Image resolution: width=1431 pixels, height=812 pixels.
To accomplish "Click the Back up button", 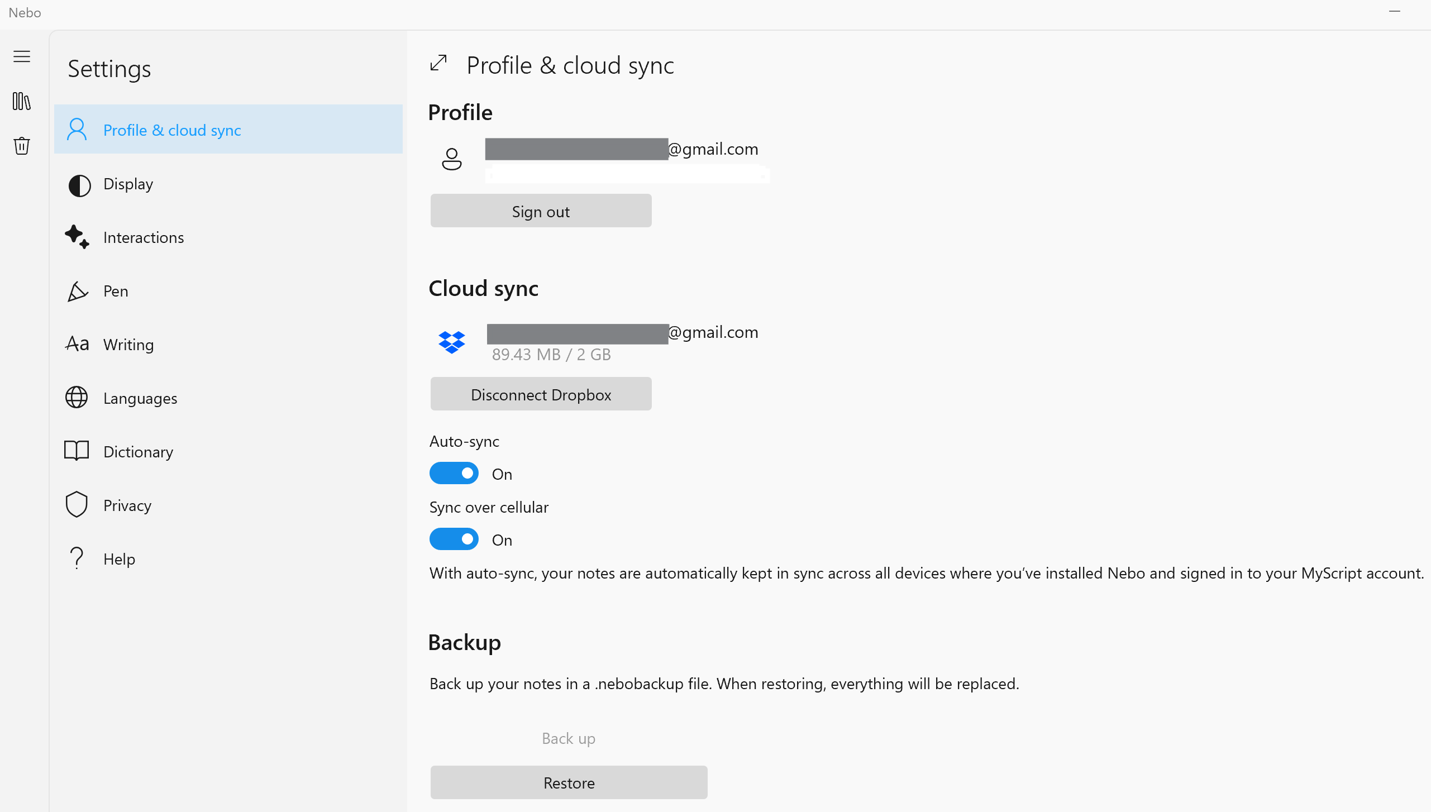I will (x=568, y=738).
